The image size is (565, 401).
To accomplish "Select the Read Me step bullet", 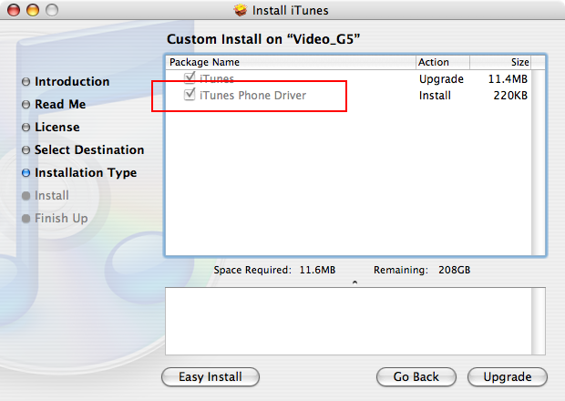I will (26, 105).
